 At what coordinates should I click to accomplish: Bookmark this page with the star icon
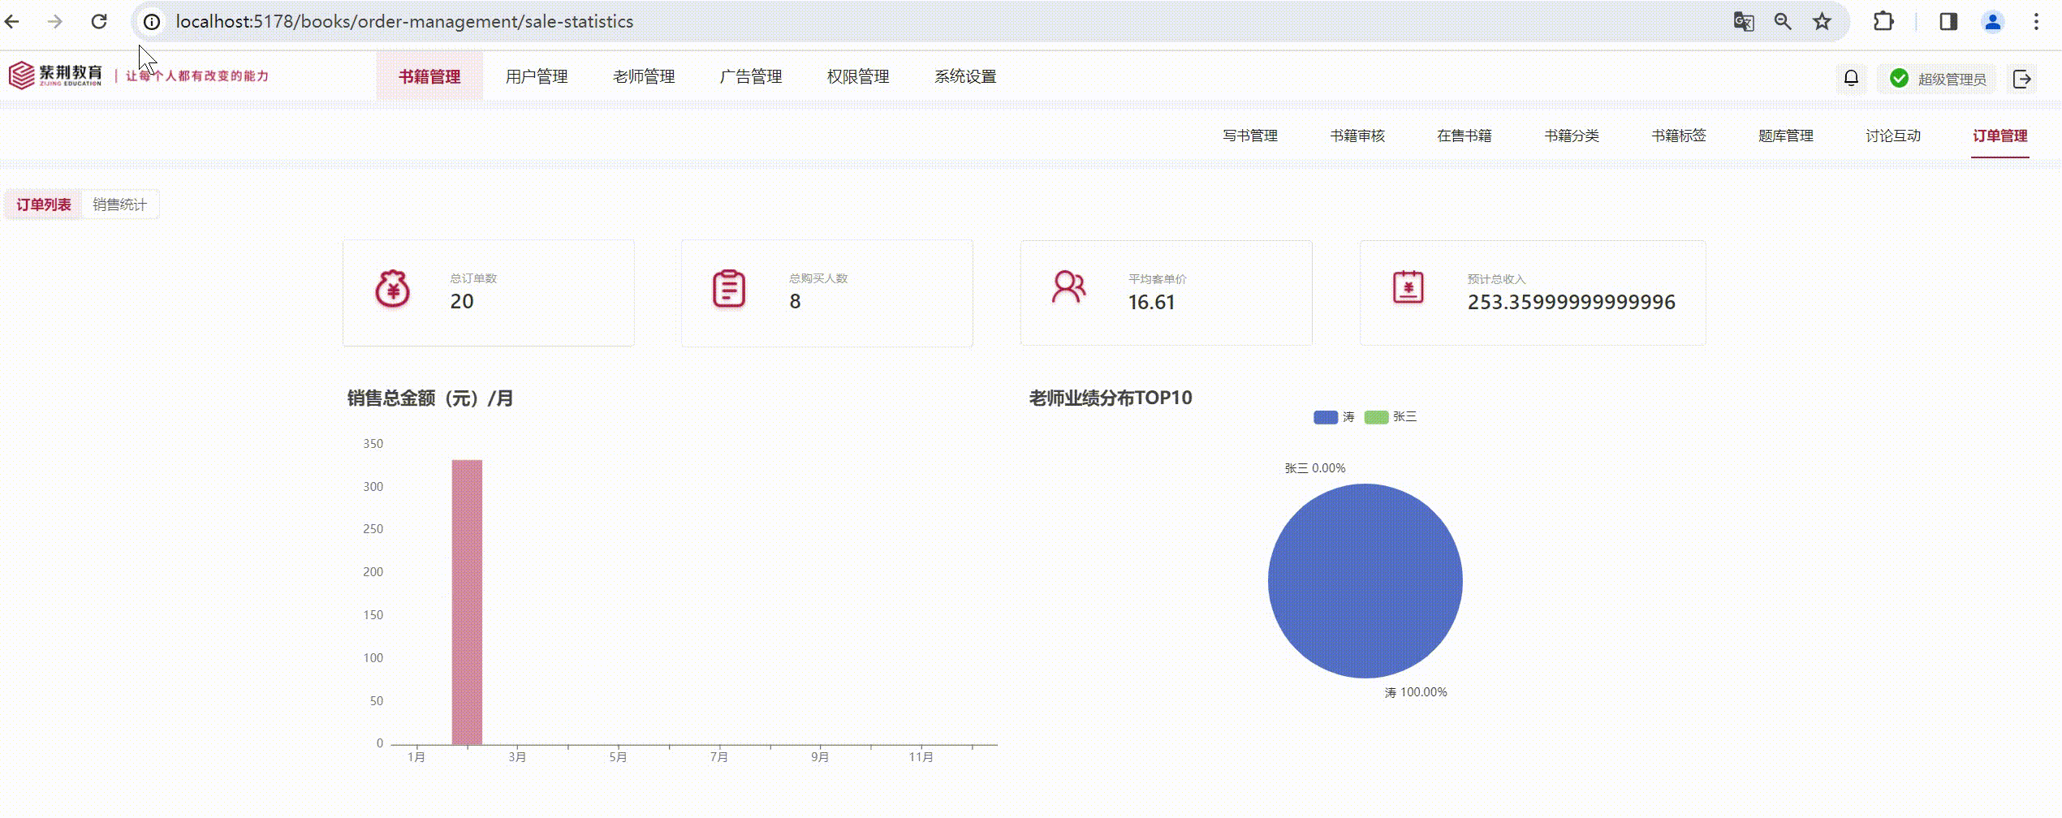(x=1822, y=22)
